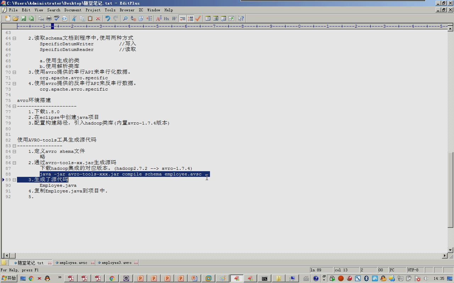Click the Go to Line icon

149,18
